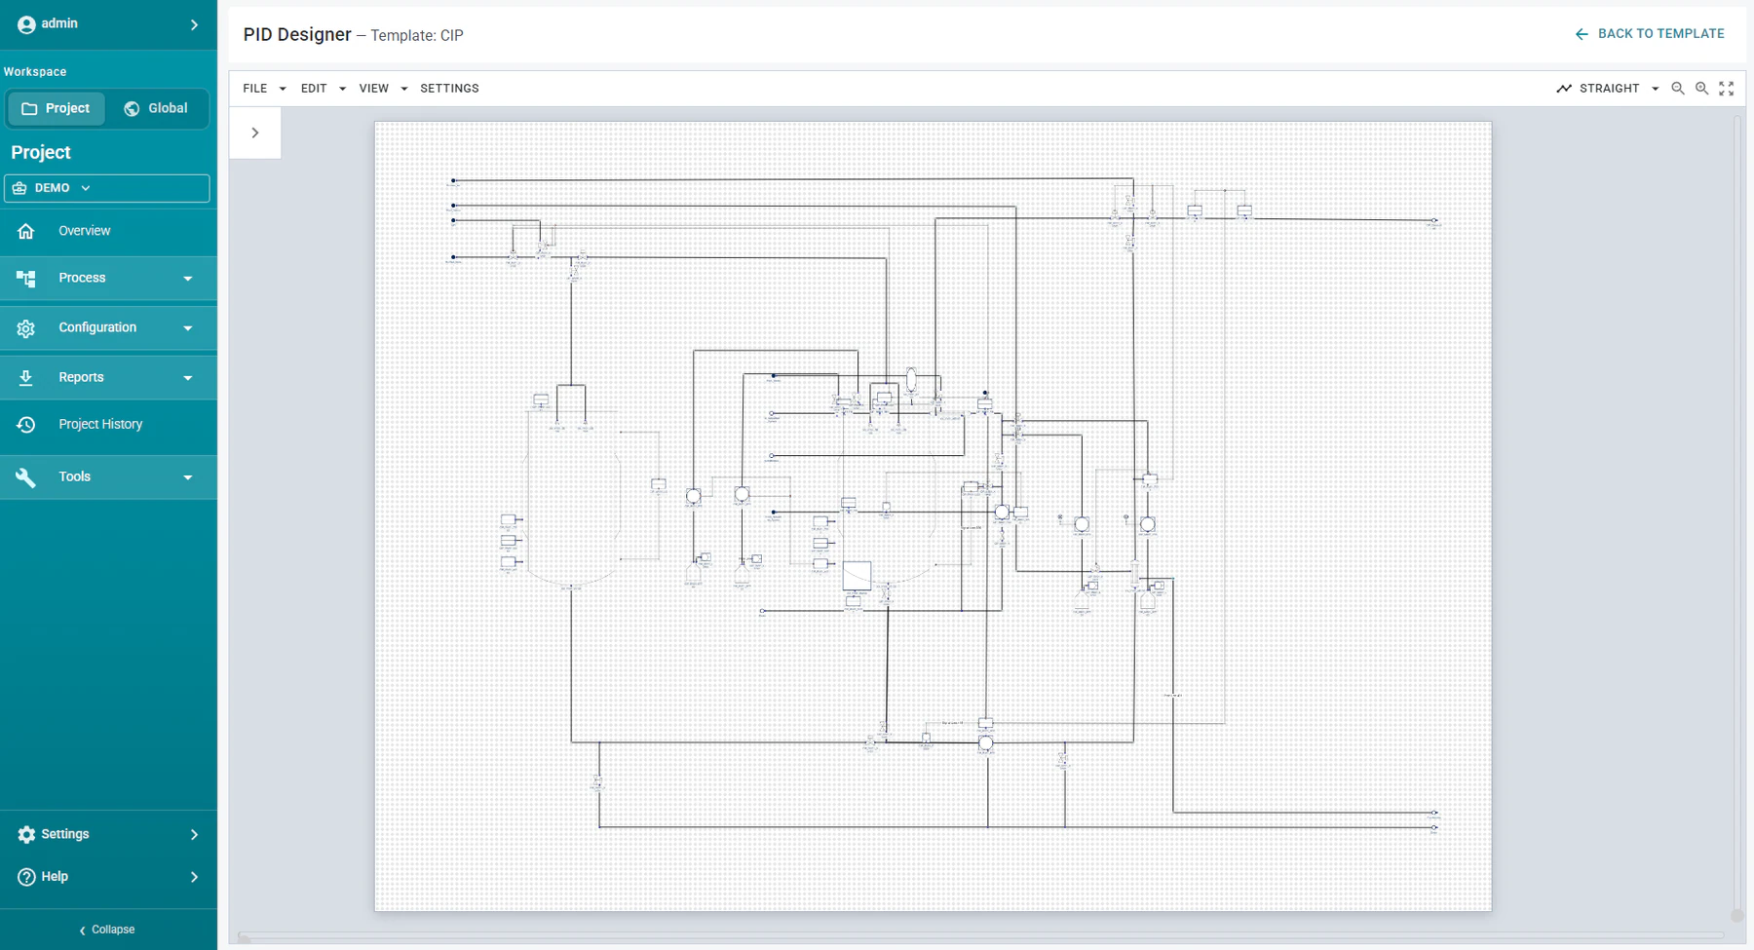This screenshot has width=1754, height=950.
Task: Click the admin user avatar icon
Action: click(x=26, y=24)
